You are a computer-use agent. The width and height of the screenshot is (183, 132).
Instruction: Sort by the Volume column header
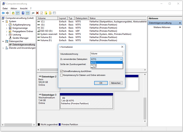click(x=47, y=18)
